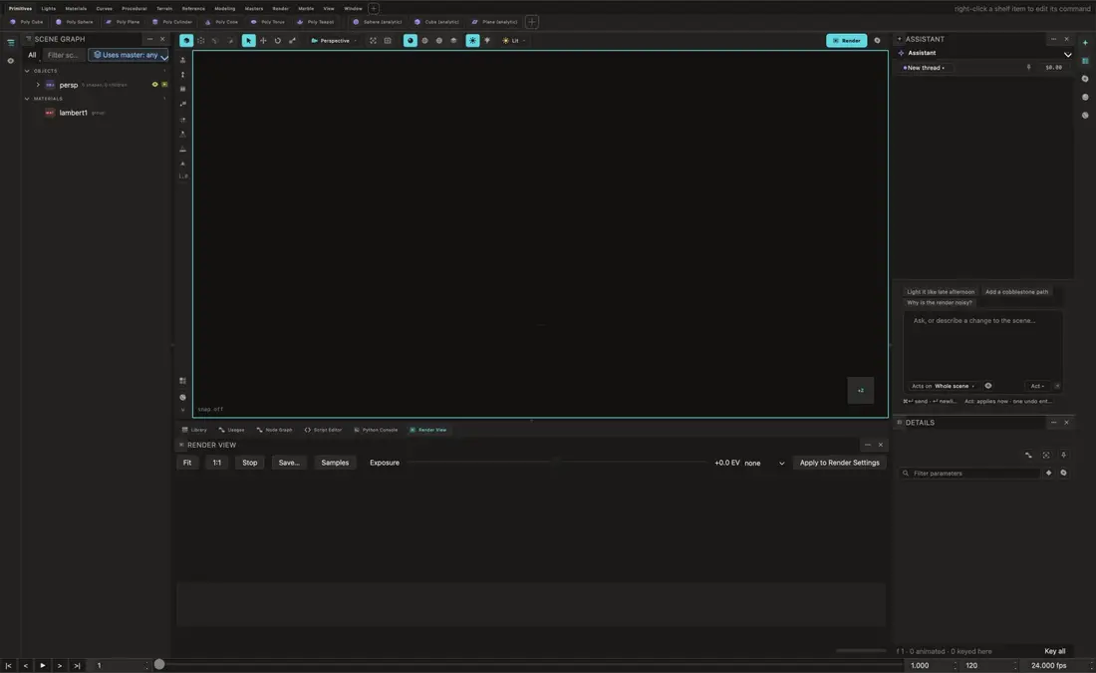The width and height of the screenshot is (1096, 673).
Task: Switch to the Python Console tab
Action: coord(376,430)
